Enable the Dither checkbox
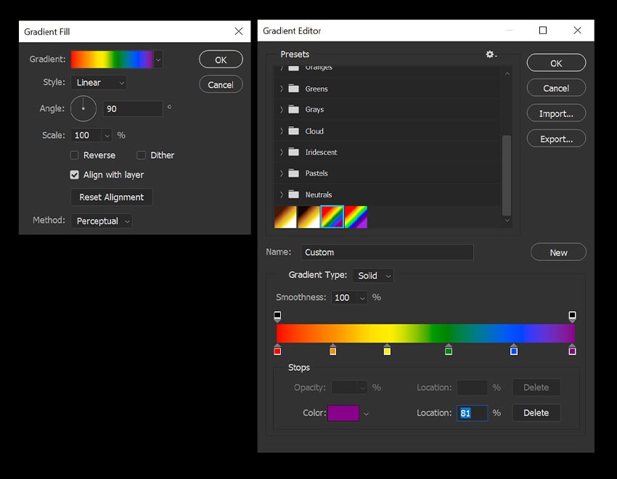The width and height of the screenshot is (617, 479). 142,155
